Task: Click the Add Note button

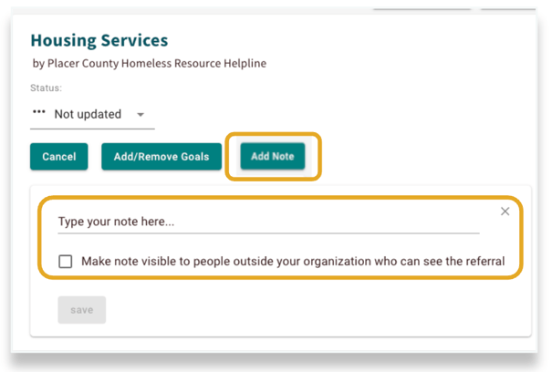Action: click(x=273, y=157)
